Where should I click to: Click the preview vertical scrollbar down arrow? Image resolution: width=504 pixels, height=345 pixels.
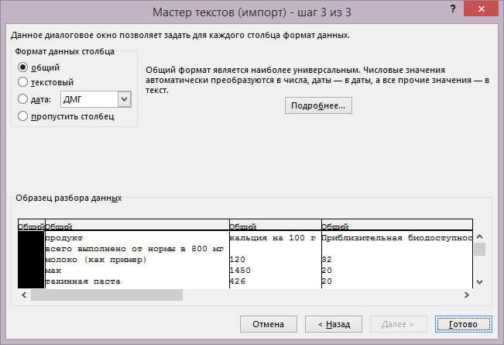point(479,281)
